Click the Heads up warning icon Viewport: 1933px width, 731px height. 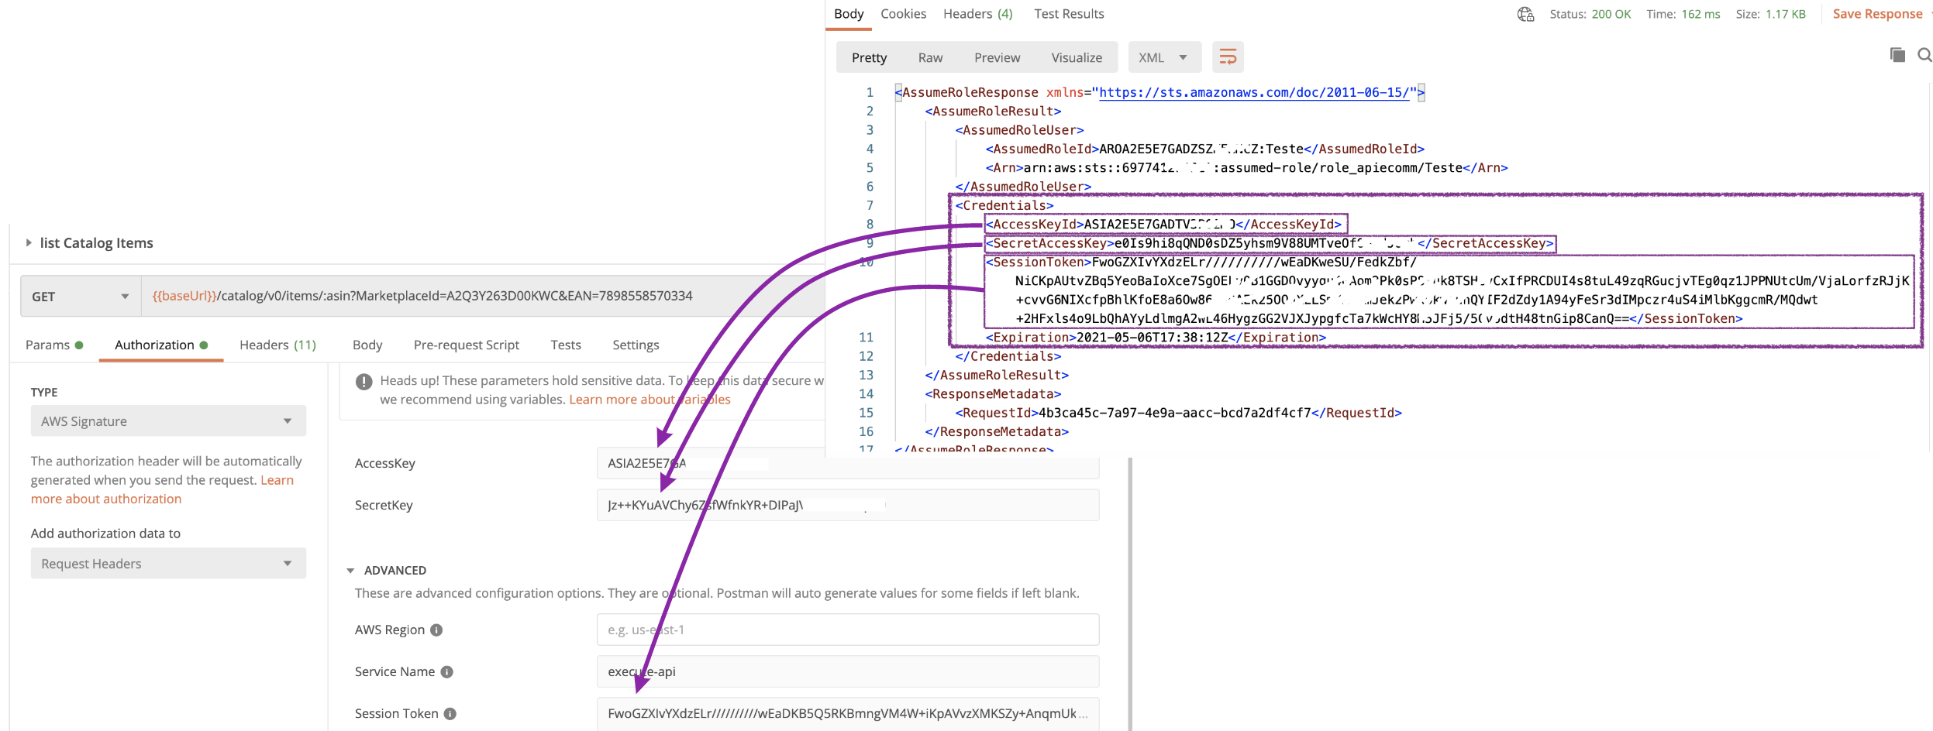click(364, 381)
